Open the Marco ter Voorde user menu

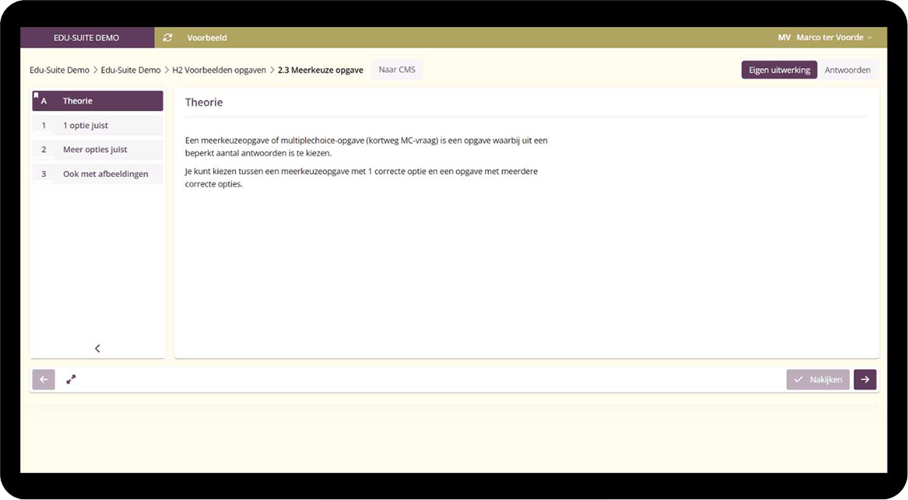point(834,38)
